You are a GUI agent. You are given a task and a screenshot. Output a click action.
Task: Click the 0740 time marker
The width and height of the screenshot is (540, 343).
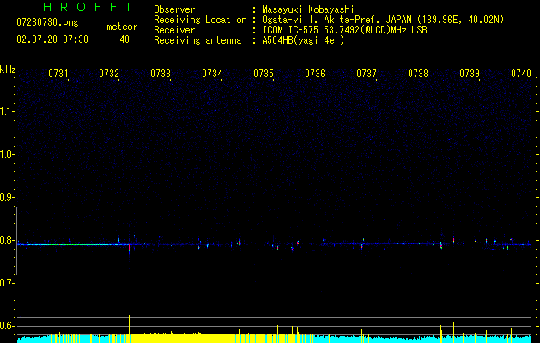521,74
